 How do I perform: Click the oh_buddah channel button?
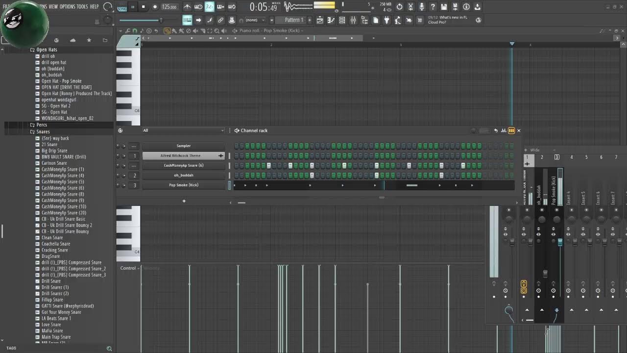pos(184,175)
